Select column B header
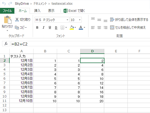This screenshot has width=150, height=113. point(45,51)
